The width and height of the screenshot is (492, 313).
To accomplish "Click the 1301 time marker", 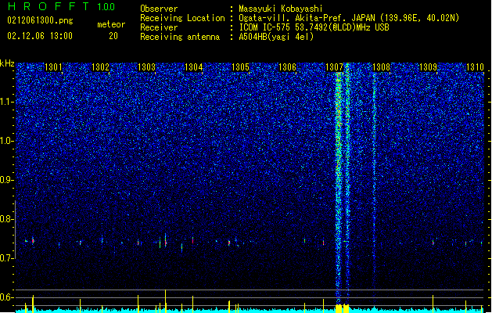I will [53, 67].
